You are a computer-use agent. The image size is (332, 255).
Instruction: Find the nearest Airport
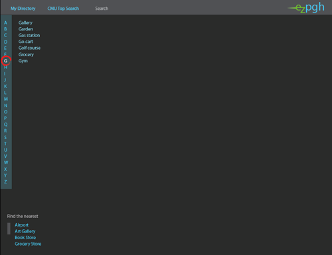tap(22, 225)
